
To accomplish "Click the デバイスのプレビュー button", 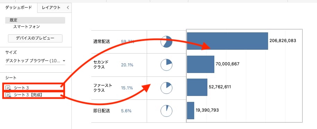I will pos(35,38).
